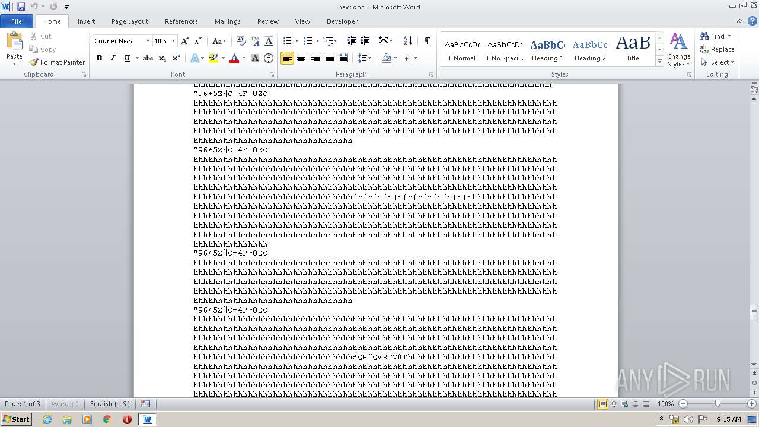Click the text highlight color button
This screenshot has width=759, height=427.
(213, 58)
